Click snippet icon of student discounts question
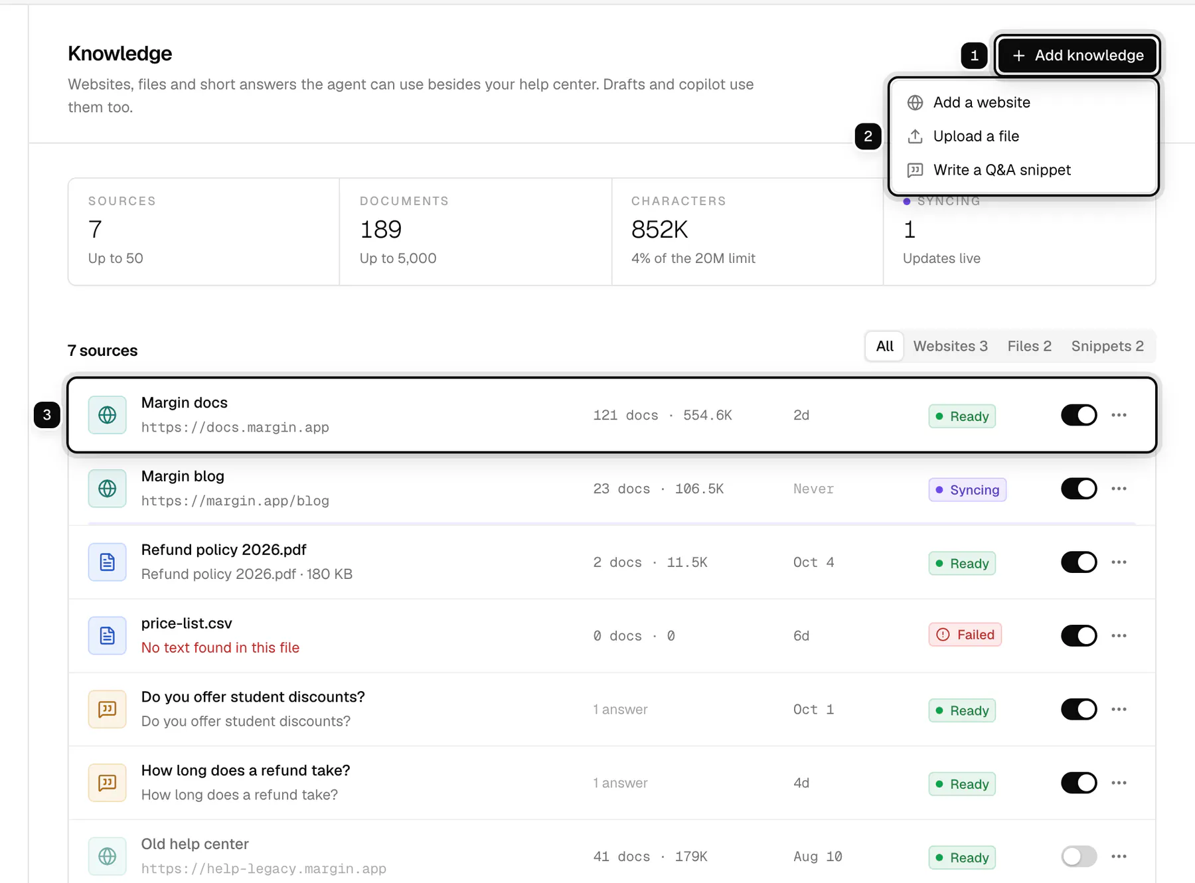Screen dimensions: 1195x883 108,709
